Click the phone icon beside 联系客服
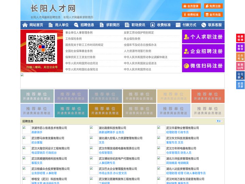This screenshot has width=245, height=184. [x=203, y=25]
